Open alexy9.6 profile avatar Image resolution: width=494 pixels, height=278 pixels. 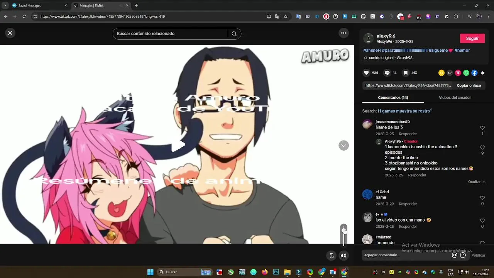(369, 38)
